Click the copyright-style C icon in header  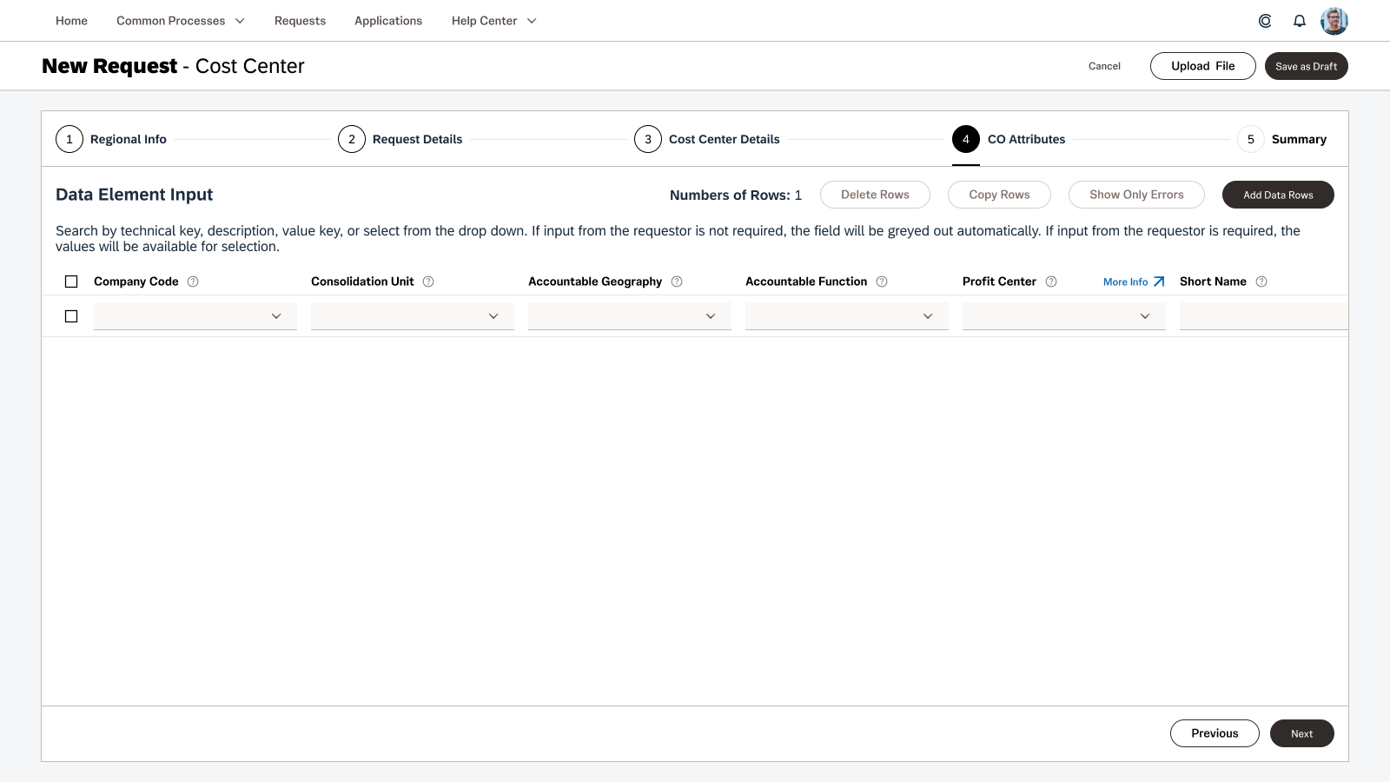1265,21
